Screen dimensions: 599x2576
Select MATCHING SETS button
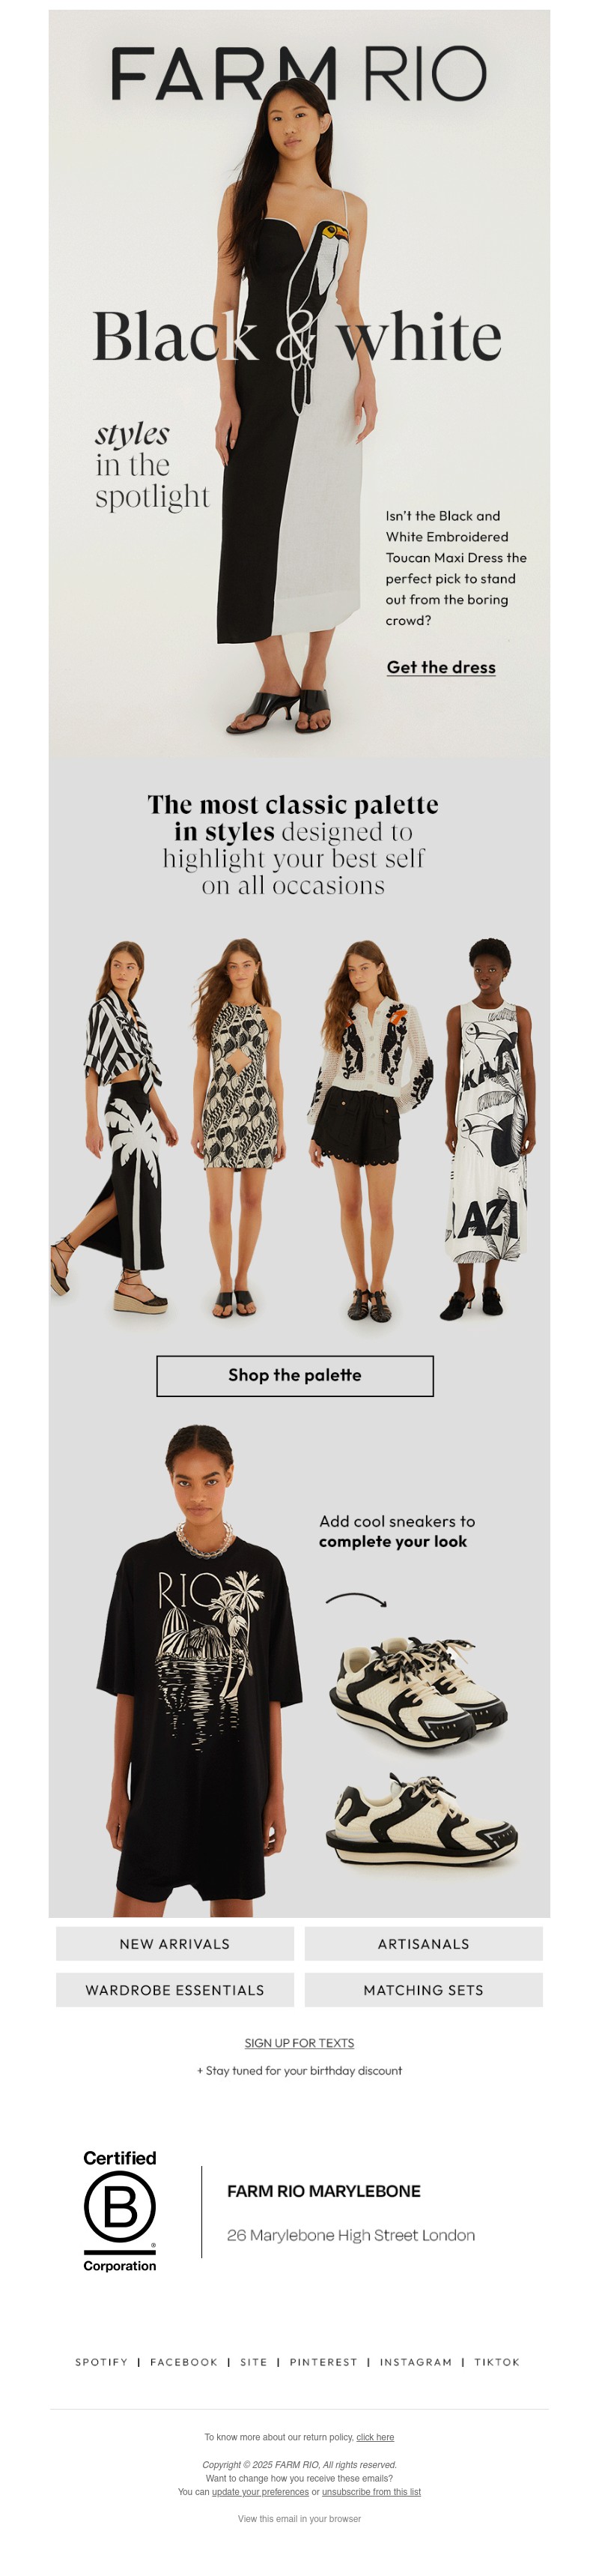(x=423, y=1989)
